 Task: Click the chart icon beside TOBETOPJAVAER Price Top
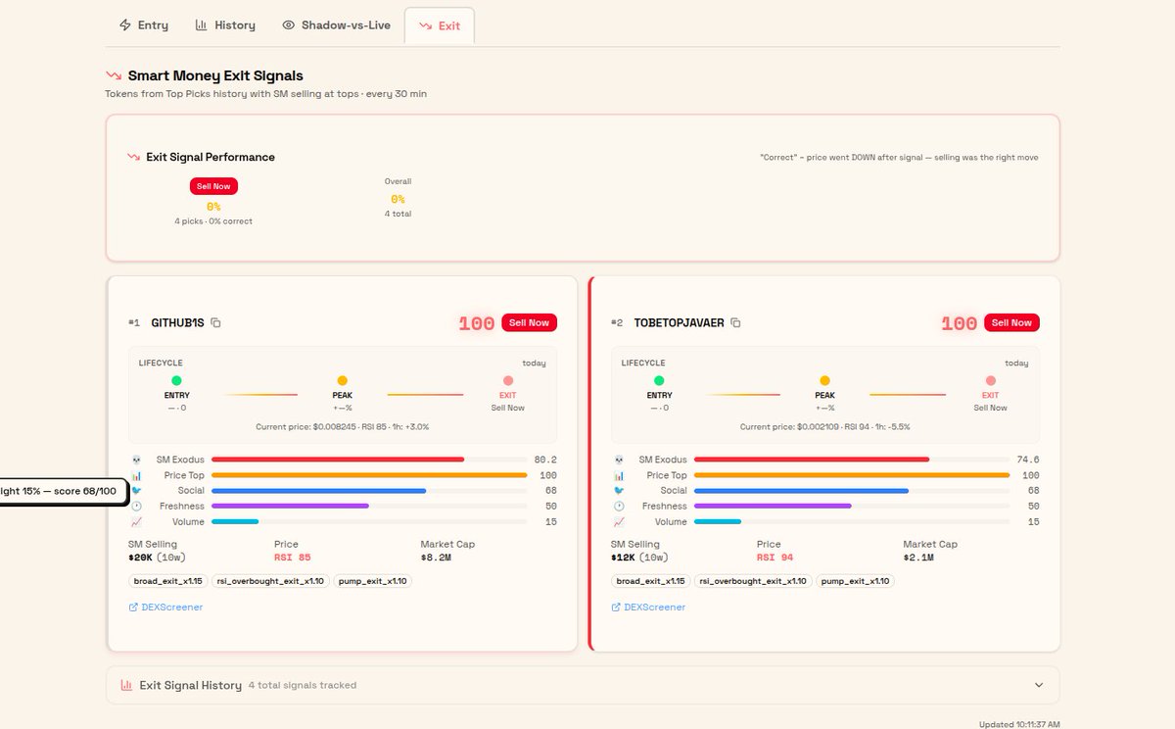coord(619,475)
